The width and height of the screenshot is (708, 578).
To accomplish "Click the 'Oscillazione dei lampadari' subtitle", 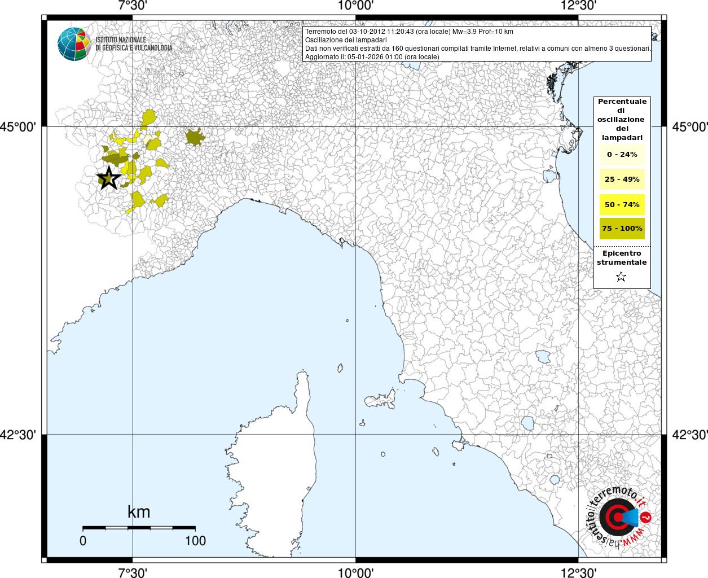I will pyautogui.click(x=346, y=40).
